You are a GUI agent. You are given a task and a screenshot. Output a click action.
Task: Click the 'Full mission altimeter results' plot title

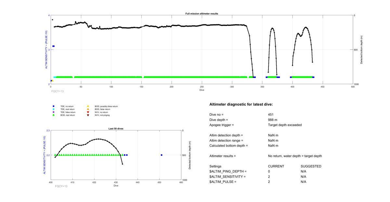click(202, 14)
